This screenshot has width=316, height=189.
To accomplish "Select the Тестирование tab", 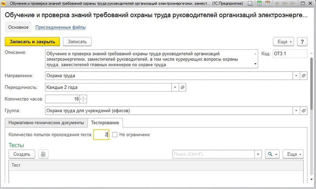I will pos(105,123).
